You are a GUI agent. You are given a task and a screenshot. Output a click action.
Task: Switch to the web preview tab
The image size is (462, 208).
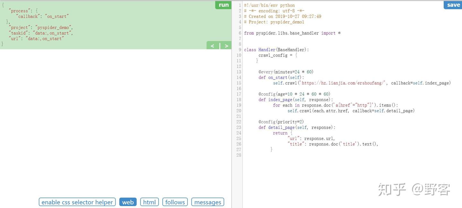[x=128, y=202]
